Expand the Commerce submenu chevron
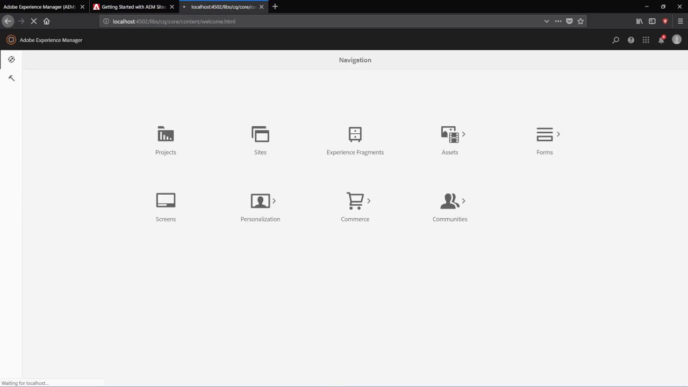 coord(368,201)
